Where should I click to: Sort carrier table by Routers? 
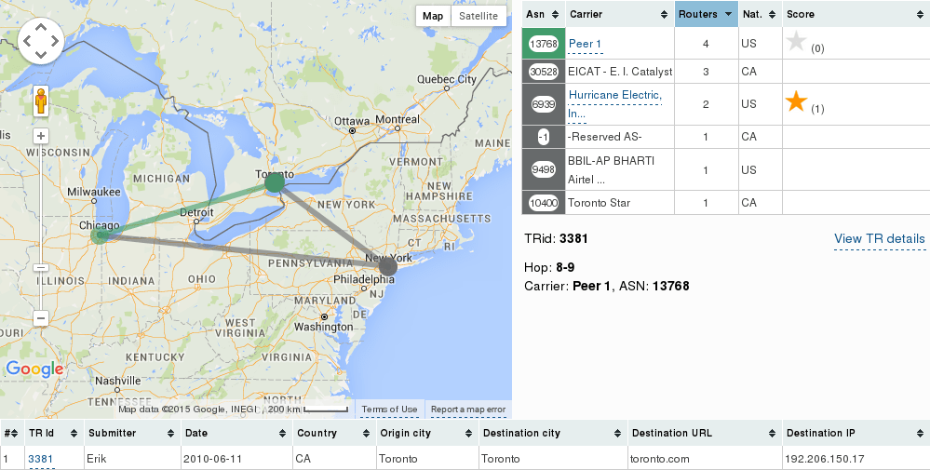pyautogui.click(x=707, y=14)
